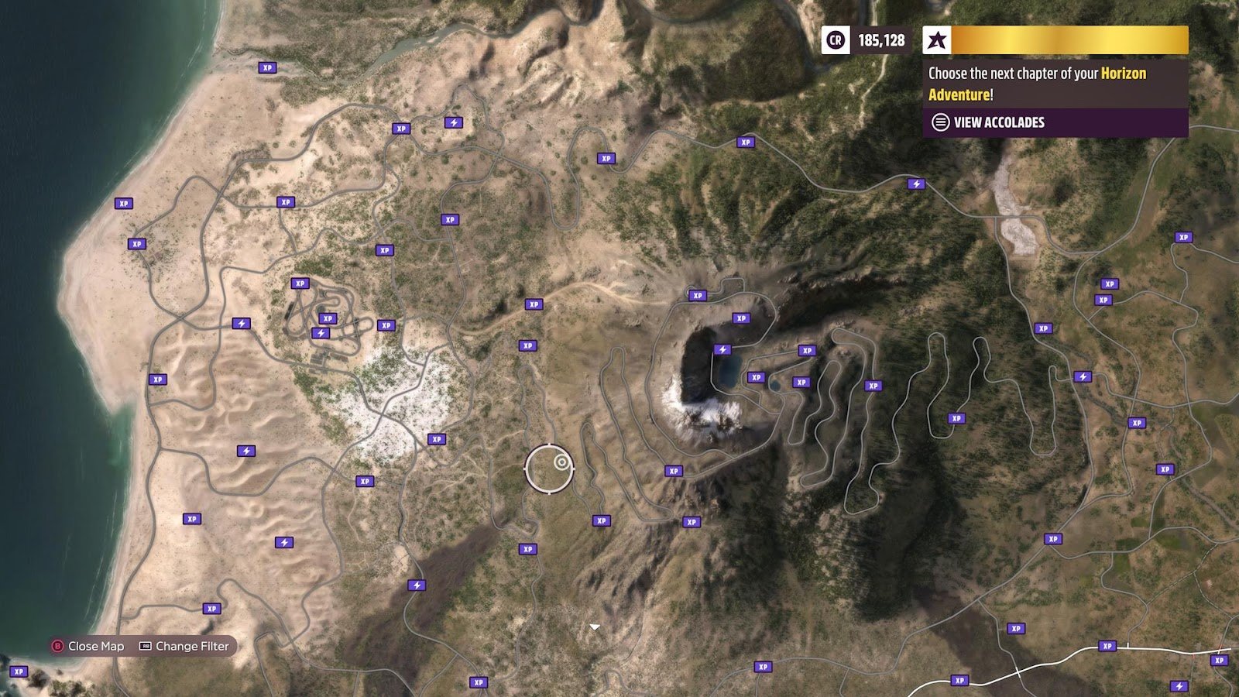The width and height of the screenshot is (1239, 697).
Task: Select the northernmost fast travel board beside an XP board
Action: [x=454, y=122]
